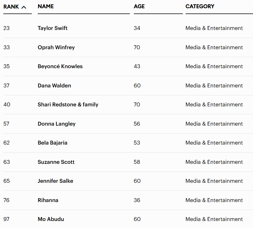Sort table by NAME column header

pos(46,6)
